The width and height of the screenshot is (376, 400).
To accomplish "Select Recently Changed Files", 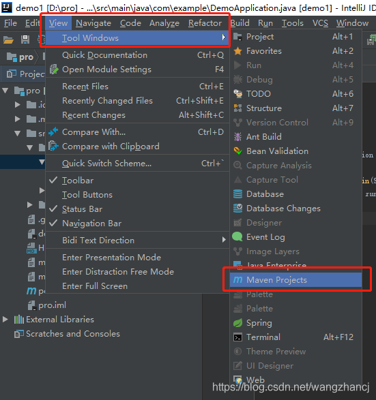I will 137,101.
